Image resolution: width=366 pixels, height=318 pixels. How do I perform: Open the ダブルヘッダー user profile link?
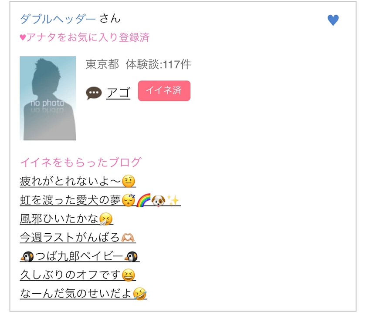58,19
